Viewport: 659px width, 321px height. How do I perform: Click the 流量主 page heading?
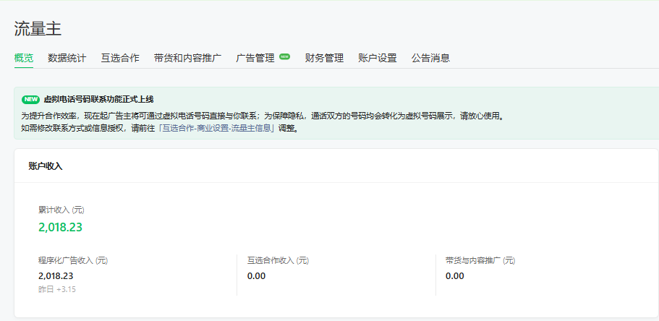[x=38, y=28]
